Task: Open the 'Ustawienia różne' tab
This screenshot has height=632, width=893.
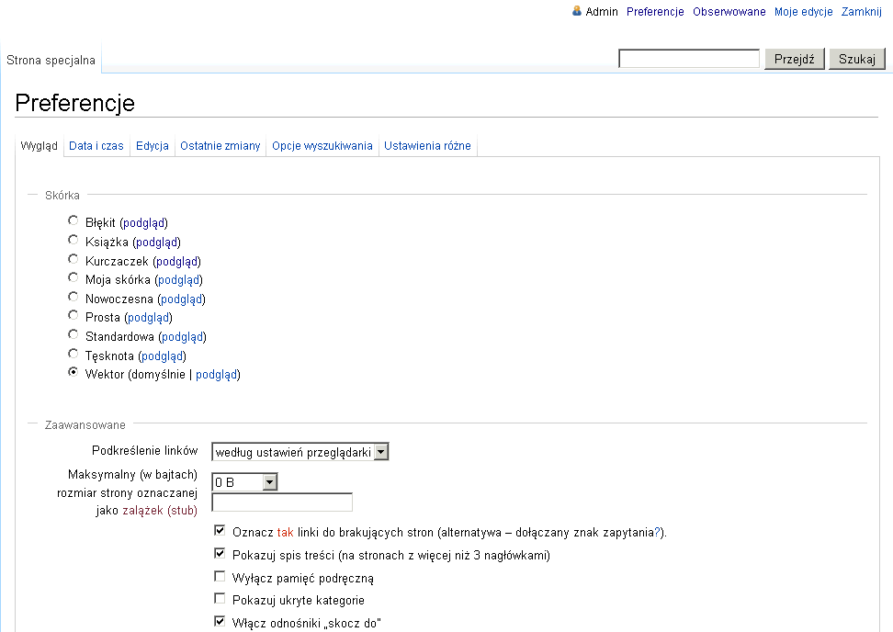Action: pyautogui.click(x=427, y=146)
